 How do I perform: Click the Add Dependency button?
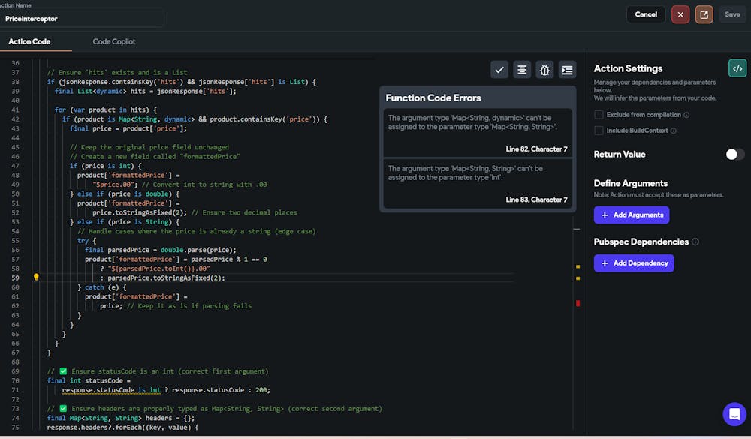click(634, 263)
